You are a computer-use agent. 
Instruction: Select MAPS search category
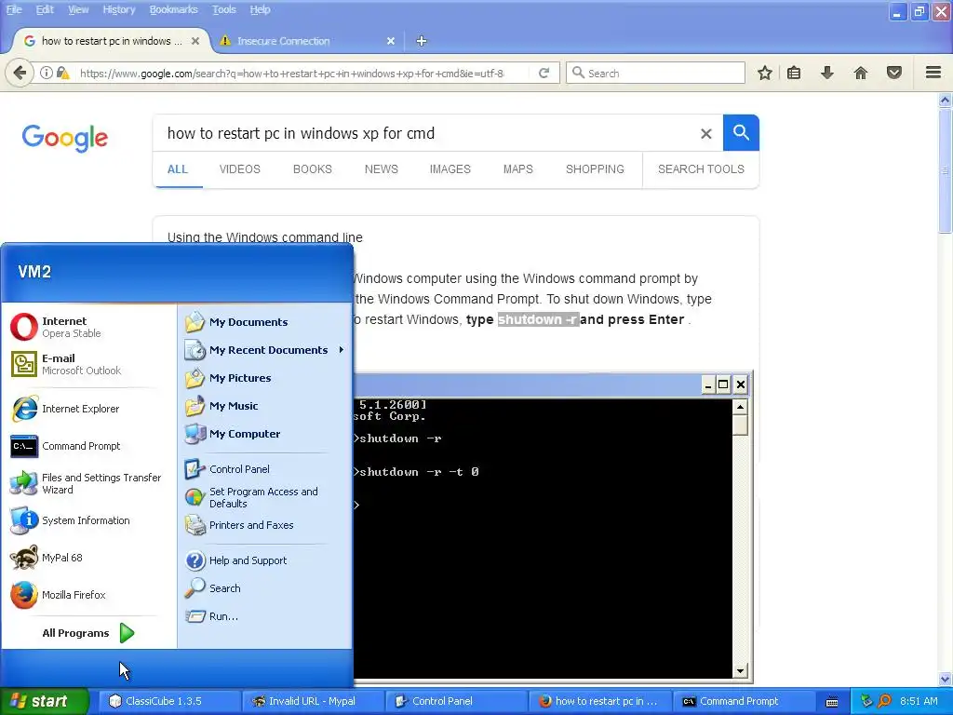coord(517,169)
